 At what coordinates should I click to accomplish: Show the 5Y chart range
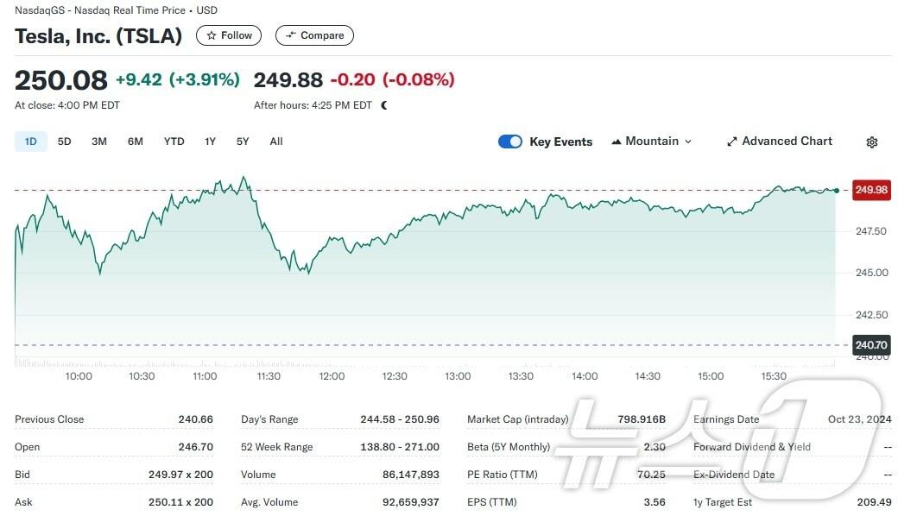(x=243, y=142)
